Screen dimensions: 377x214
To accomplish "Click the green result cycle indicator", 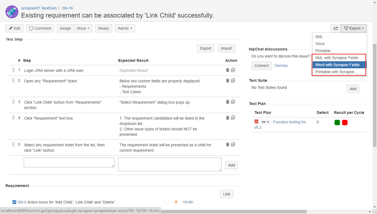I will point(337,123).
